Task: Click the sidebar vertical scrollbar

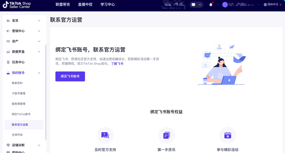Action: [x=46, y=92]
